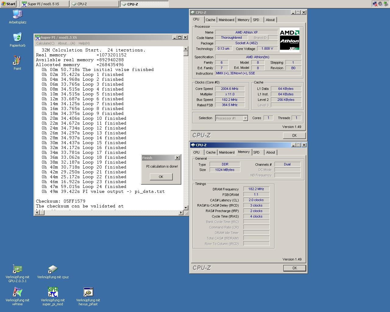Select the CPU tab in lower CPU-Z
390x312 pixels.
click(x=197, y=152)
